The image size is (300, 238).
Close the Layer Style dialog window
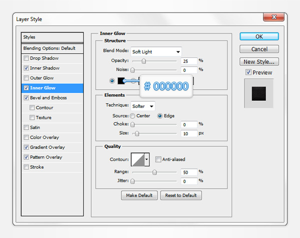273,17
